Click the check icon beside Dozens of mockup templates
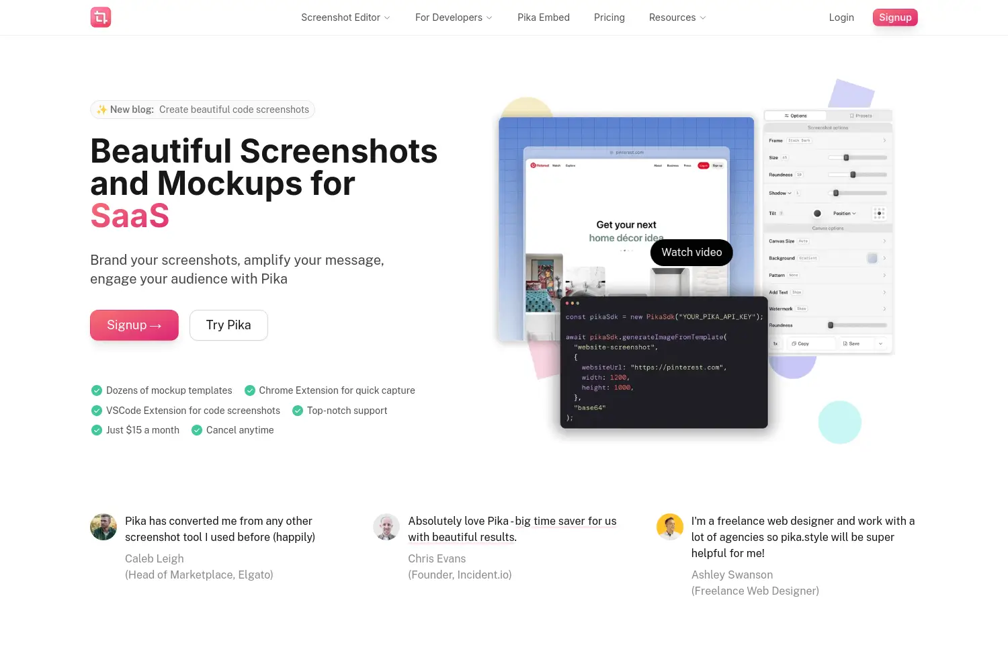 97,390
